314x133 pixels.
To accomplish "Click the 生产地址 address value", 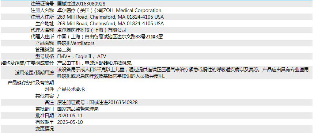I will click(x=110, y=24).
